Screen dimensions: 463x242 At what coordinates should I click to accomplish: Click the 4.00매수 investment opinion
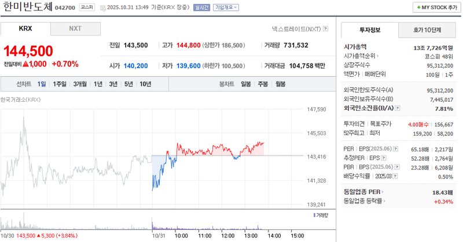pyautogui.click(x=418, y=125)
